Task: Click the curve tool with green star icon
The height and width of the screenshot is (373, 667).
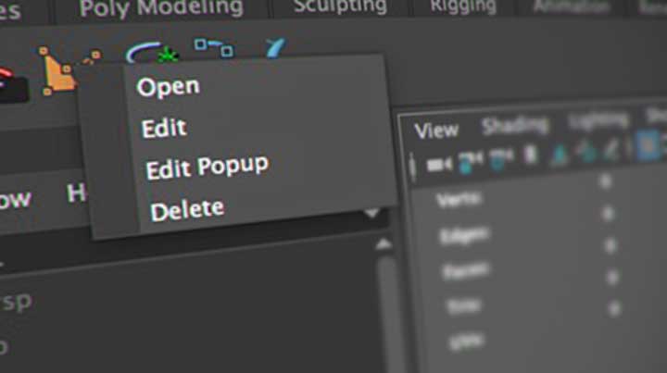Action: click(x=152, y=53)
